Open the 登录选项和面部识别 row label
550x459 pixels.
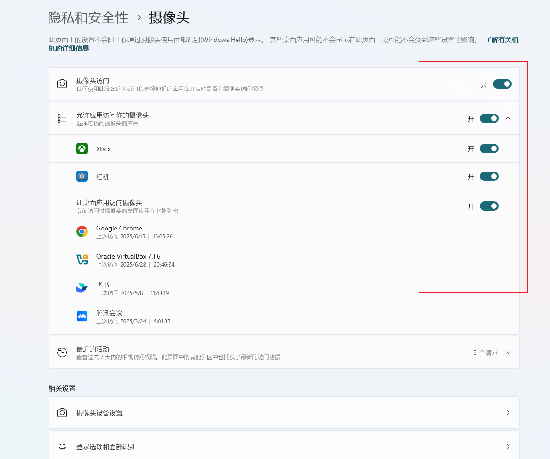click(x=106, y=447)
